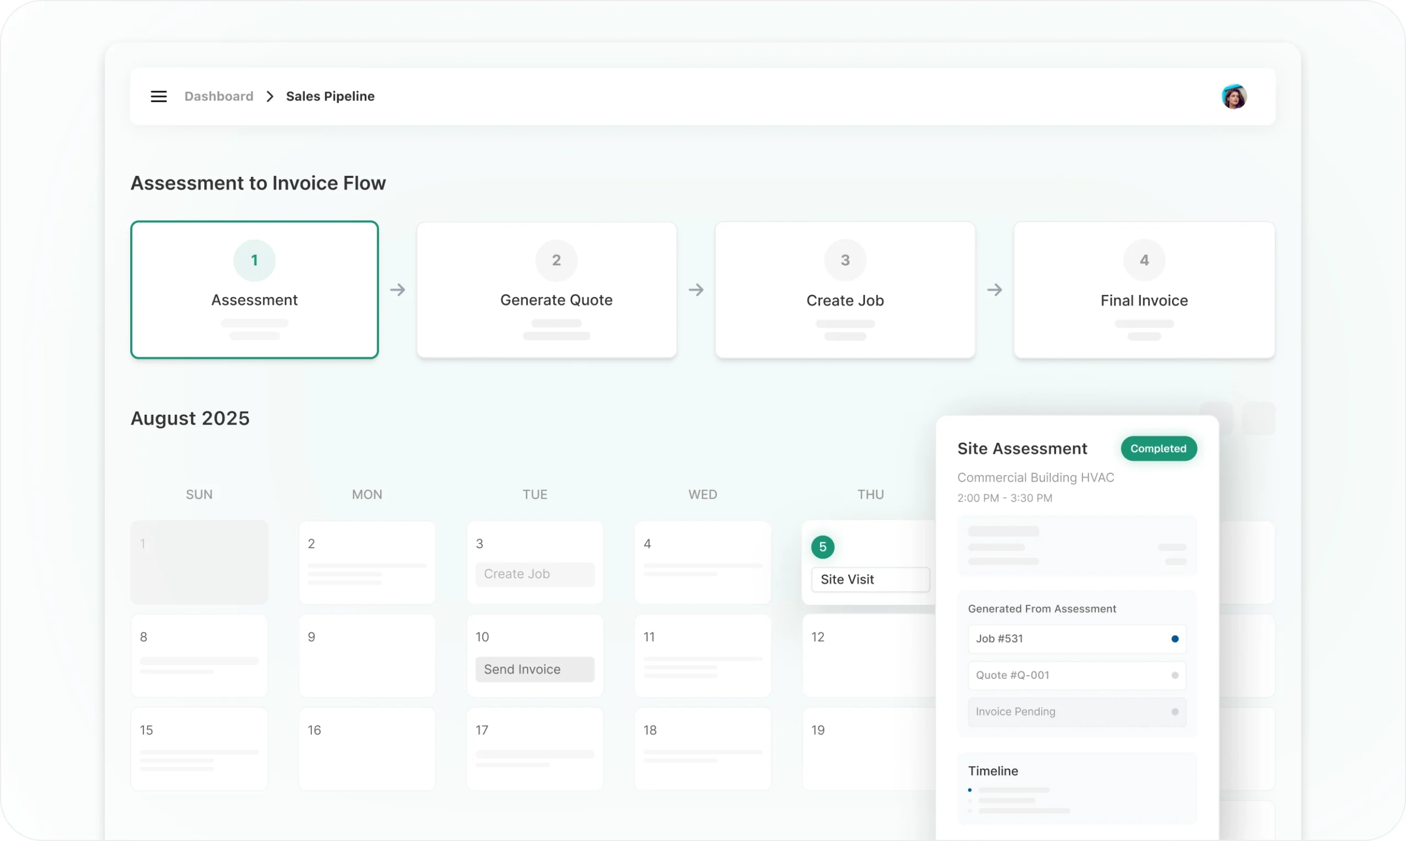Image resolution: width=1406 pixels, height=841 pixels.
Task: Open the Quote #Q-001 row
Action: coord(1065,676)
